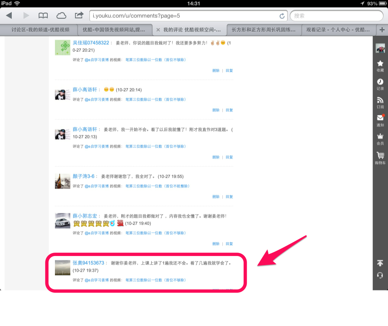Image resolution: width=388 pixels, height=326 pixels.
Task: Open 通知 envelope icon in sidebar
Action: tap(380, 121)
